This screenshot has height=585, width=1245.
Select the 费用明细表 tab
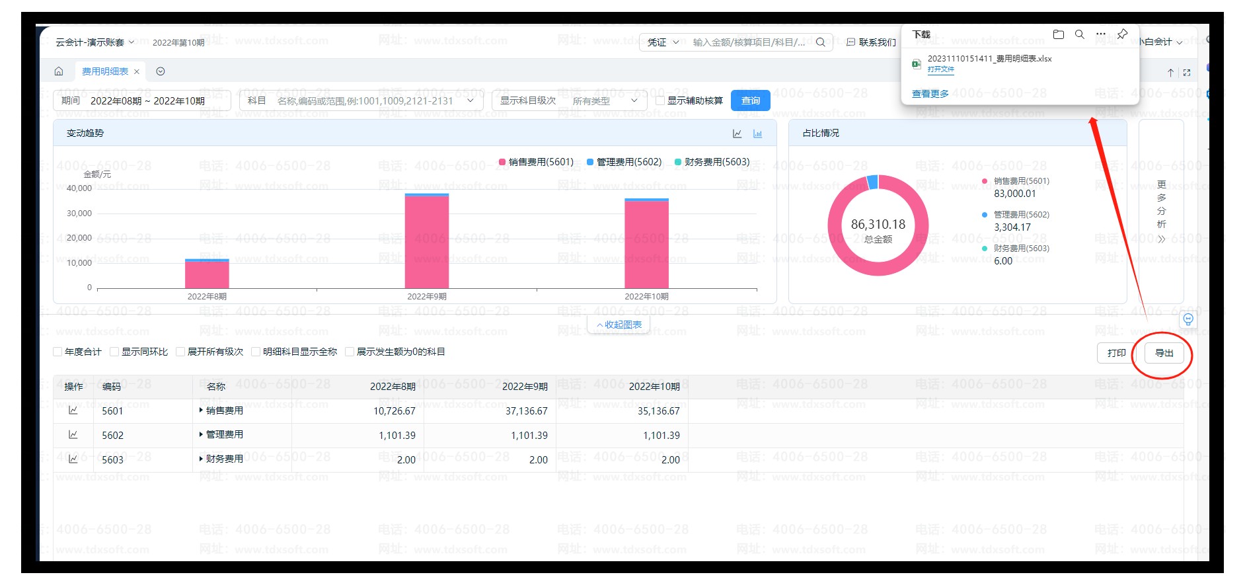[104, 71]
